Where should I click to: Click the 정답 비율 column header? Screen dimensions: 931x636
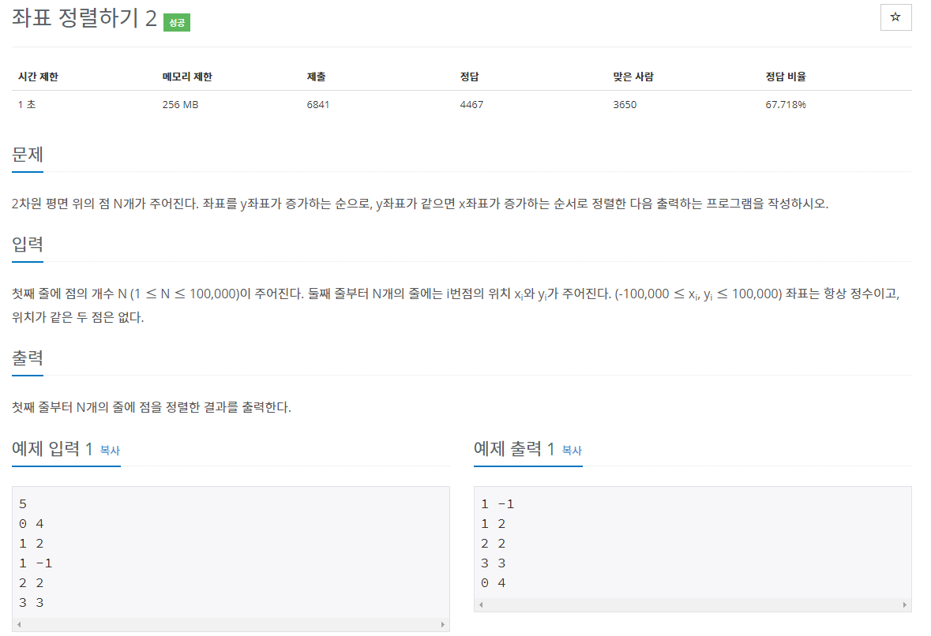[x=786, y=77]
